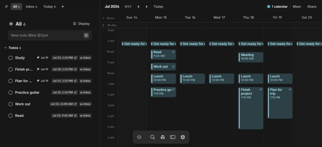Mark the Study todo as complete
Screen dimensions: 322x147
coord(10,58)
